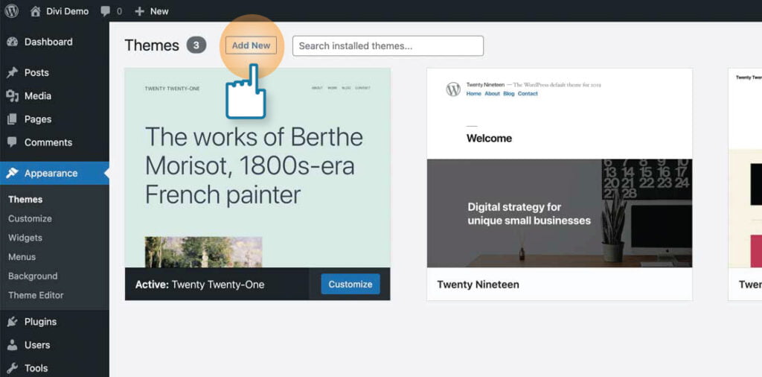
Task: Click the Media library icon
Action: pyautogui.click(x=12, y=96)
